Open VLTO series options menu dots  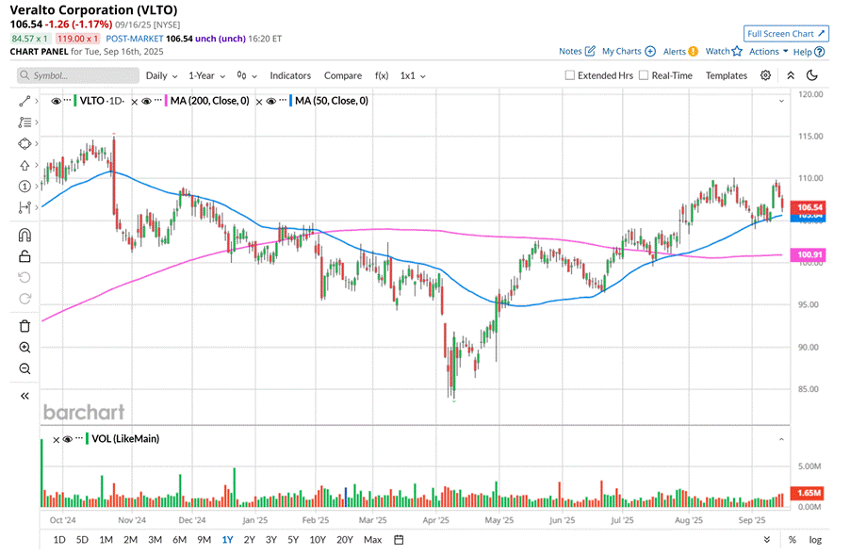[67, 101]
